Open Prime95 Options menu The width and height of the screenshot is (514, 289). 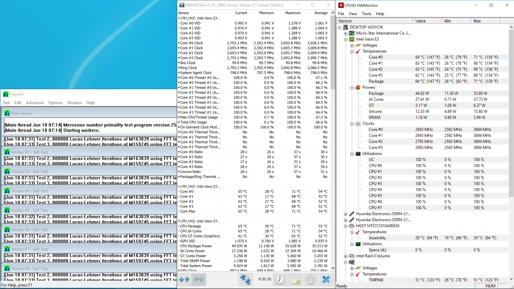click(55, 103)
